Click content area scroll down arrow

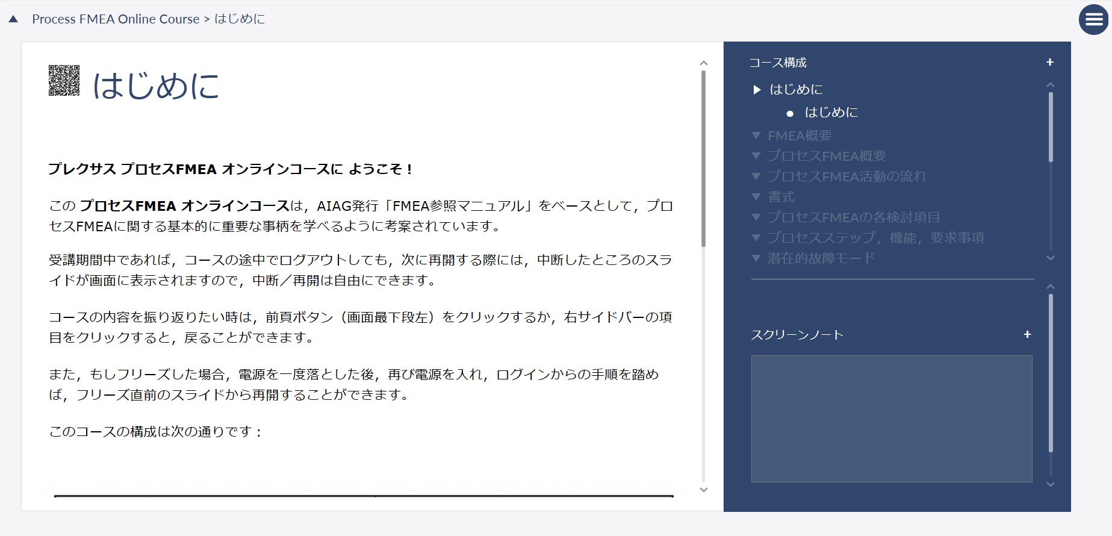click(703, 490)
